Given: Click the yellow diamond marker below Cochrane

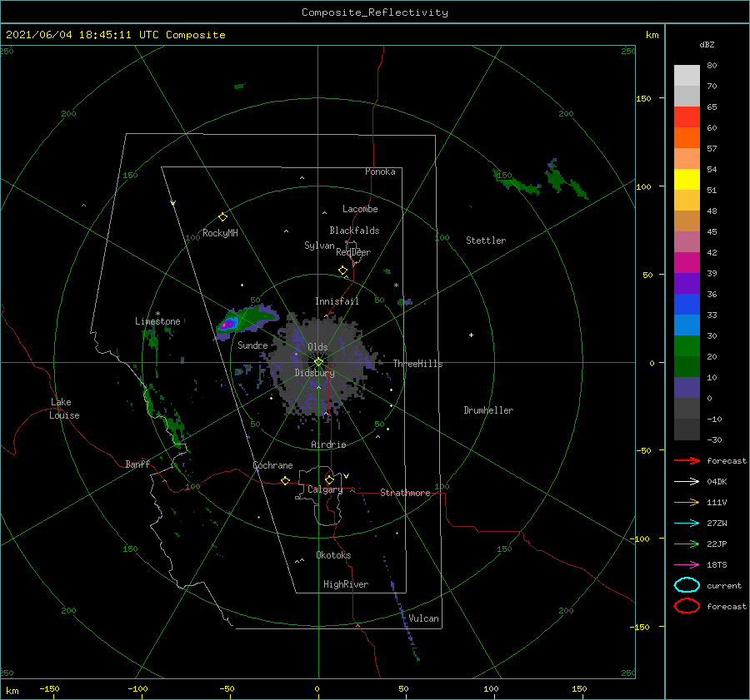Looking at the screenshot, I should (x=286, y=480).
